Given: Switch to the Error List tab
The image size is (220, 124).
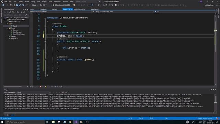Looking at the screenshot, I should (x=6, y=115).
